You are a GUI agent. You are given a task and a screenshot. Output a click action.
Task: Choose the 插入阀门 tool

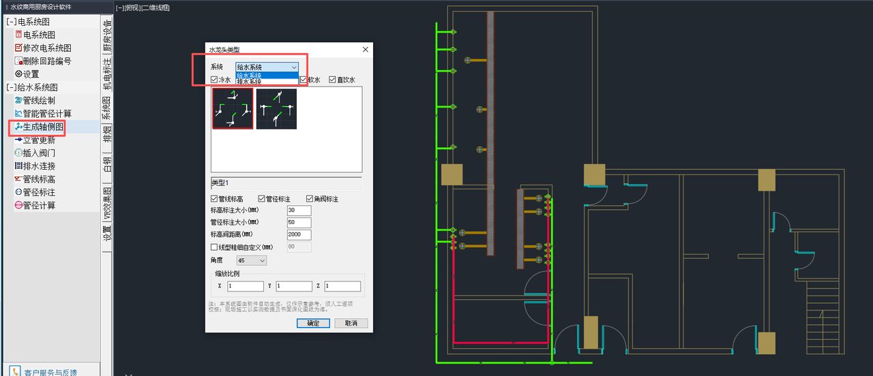(35, 153)
